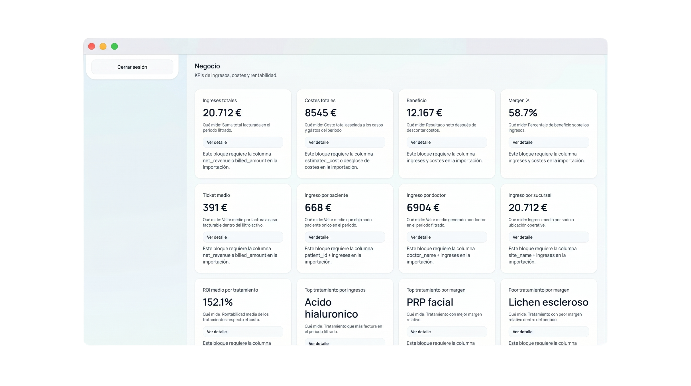The height and width of the screenshot is (386, 691).
Task: Click the 6904 € Ingreso por doctor value
Action: point(423,207)
